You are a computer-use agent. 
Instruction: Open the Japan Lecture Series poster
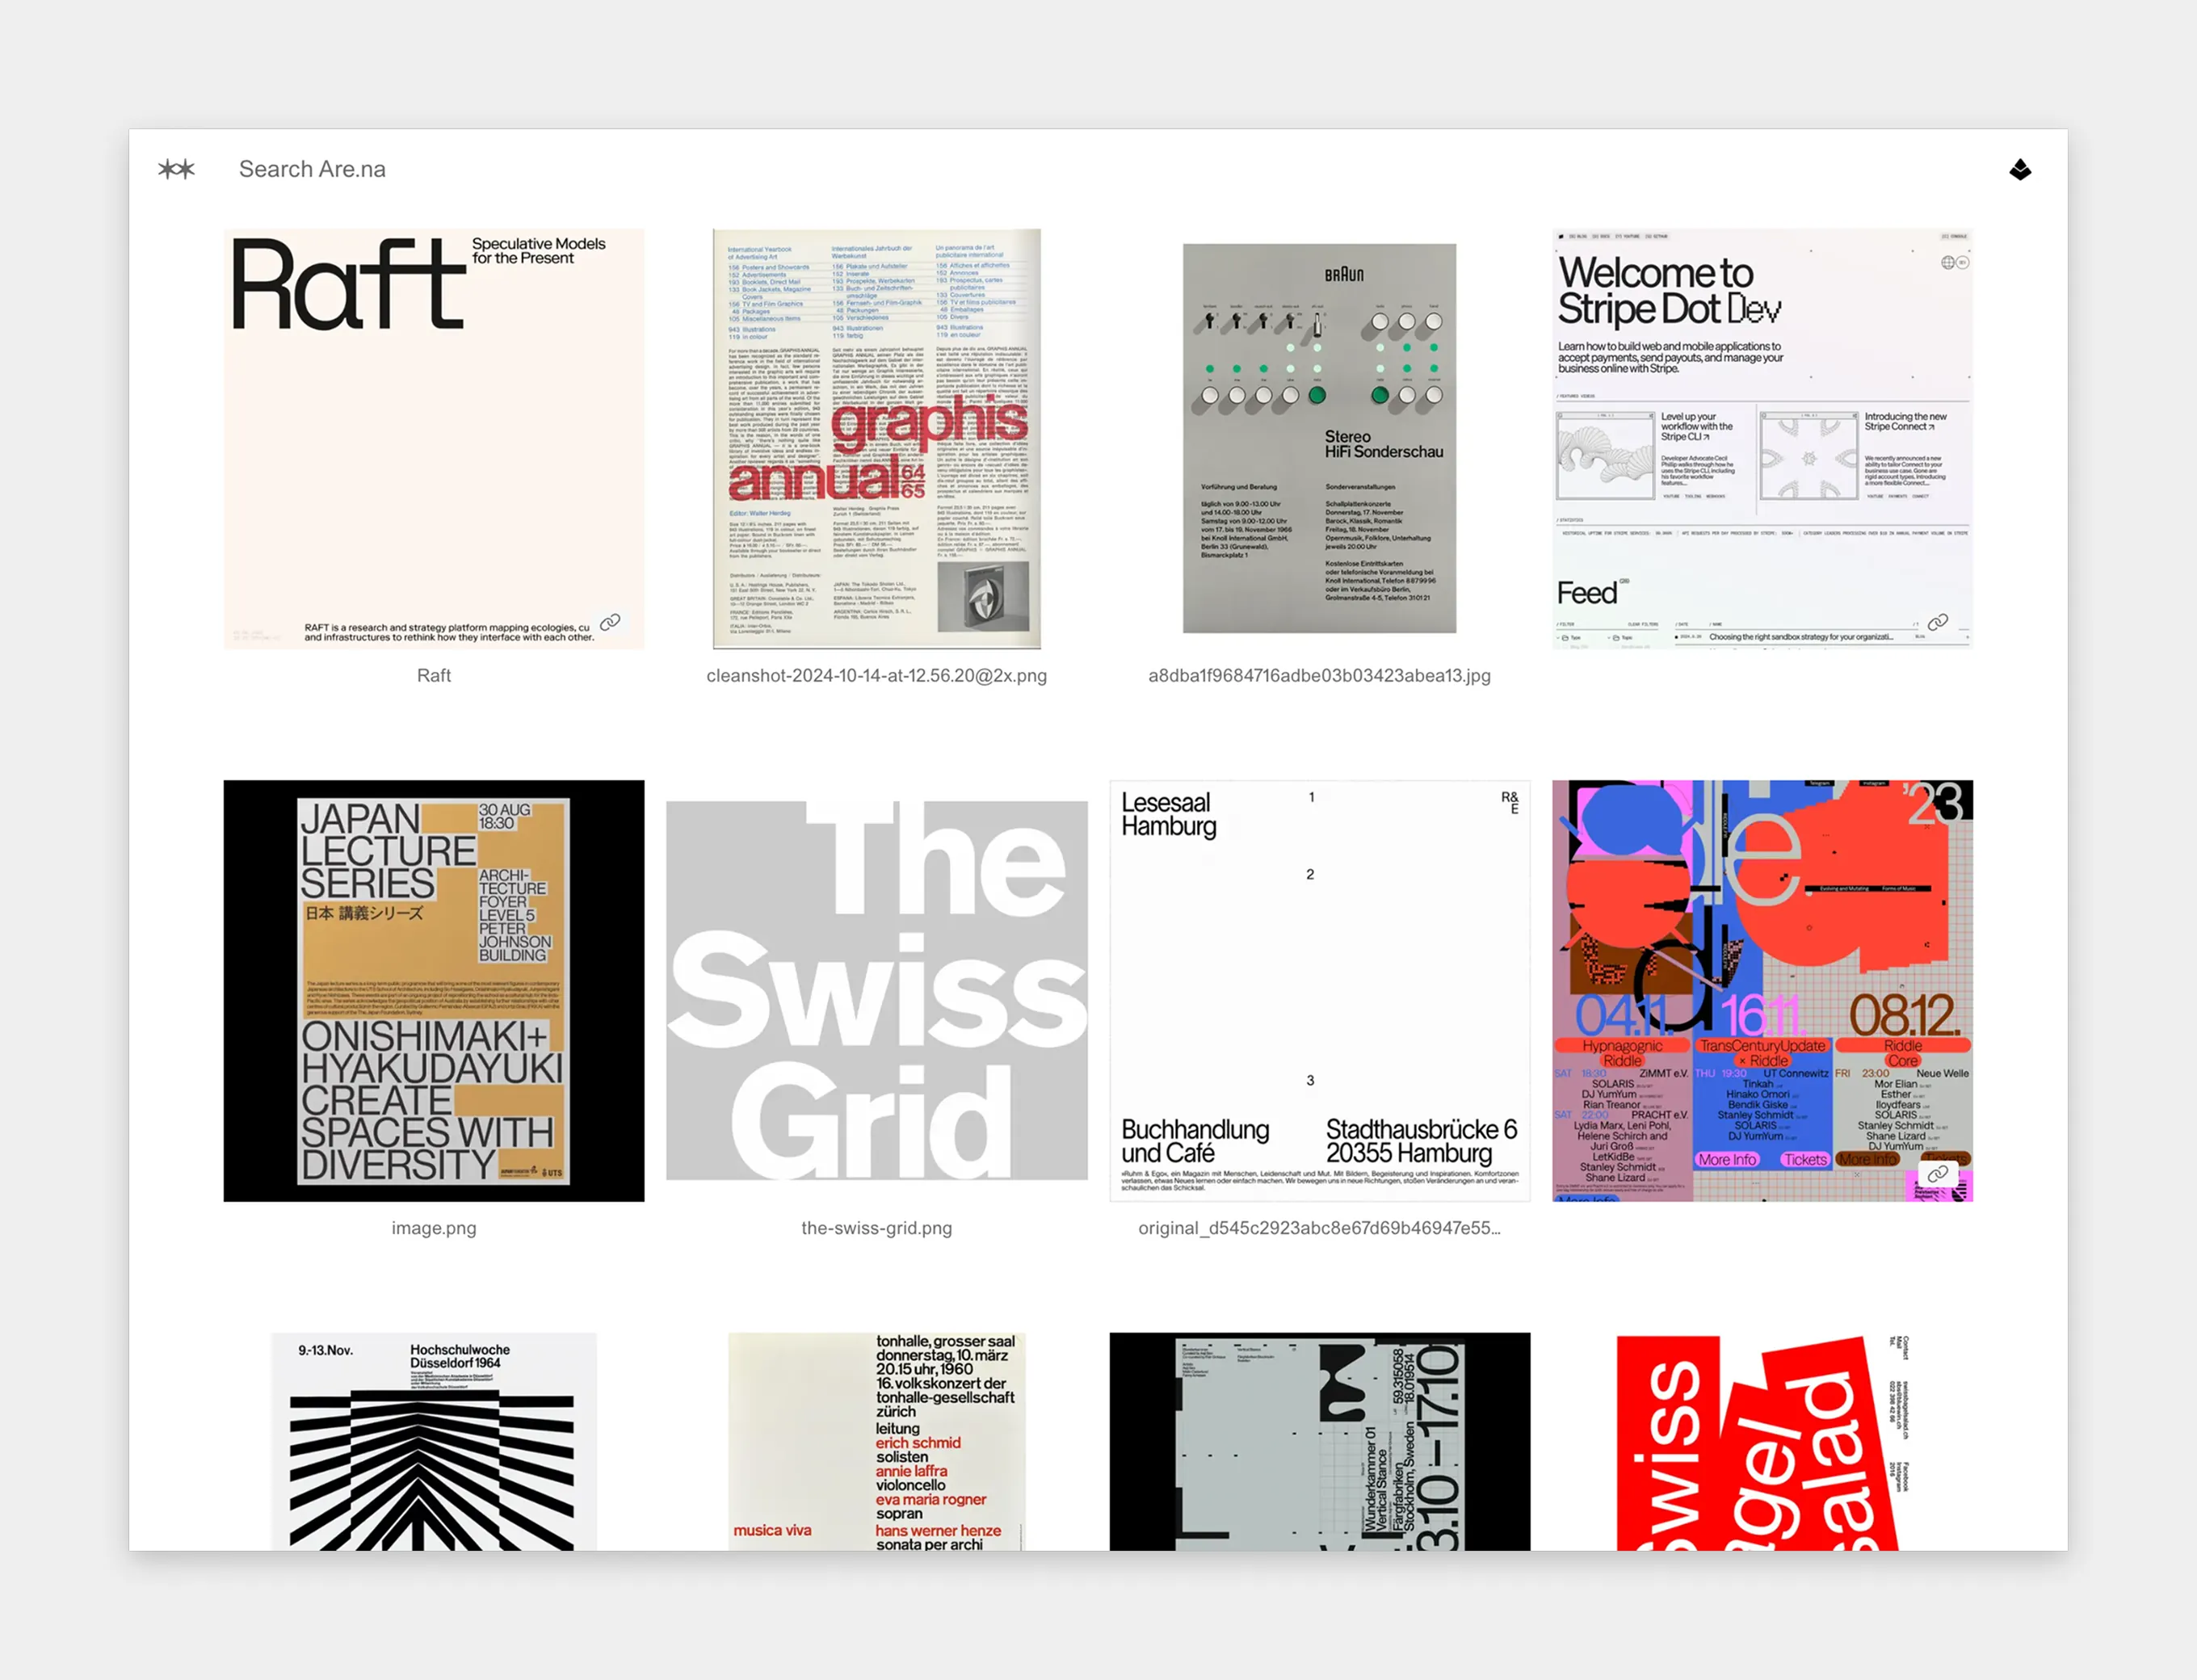434,991
